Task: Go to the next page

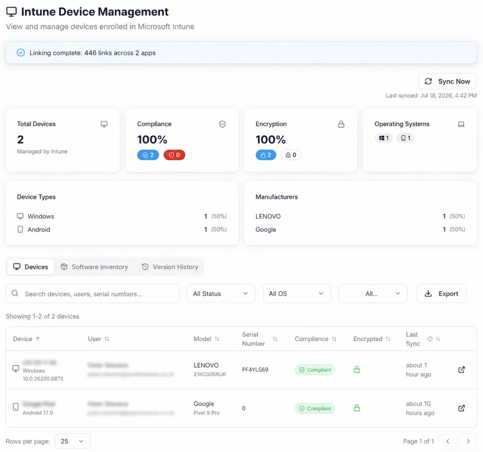Action: click(x=468, y=441)
